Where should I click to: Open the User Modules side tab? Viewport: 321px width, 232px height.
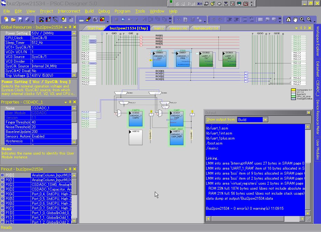(x=318, y=150)
